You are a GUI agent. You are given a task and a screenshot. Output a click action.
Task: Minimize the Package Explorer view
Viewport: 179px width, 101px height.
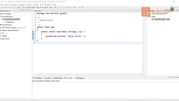[28, 10]
